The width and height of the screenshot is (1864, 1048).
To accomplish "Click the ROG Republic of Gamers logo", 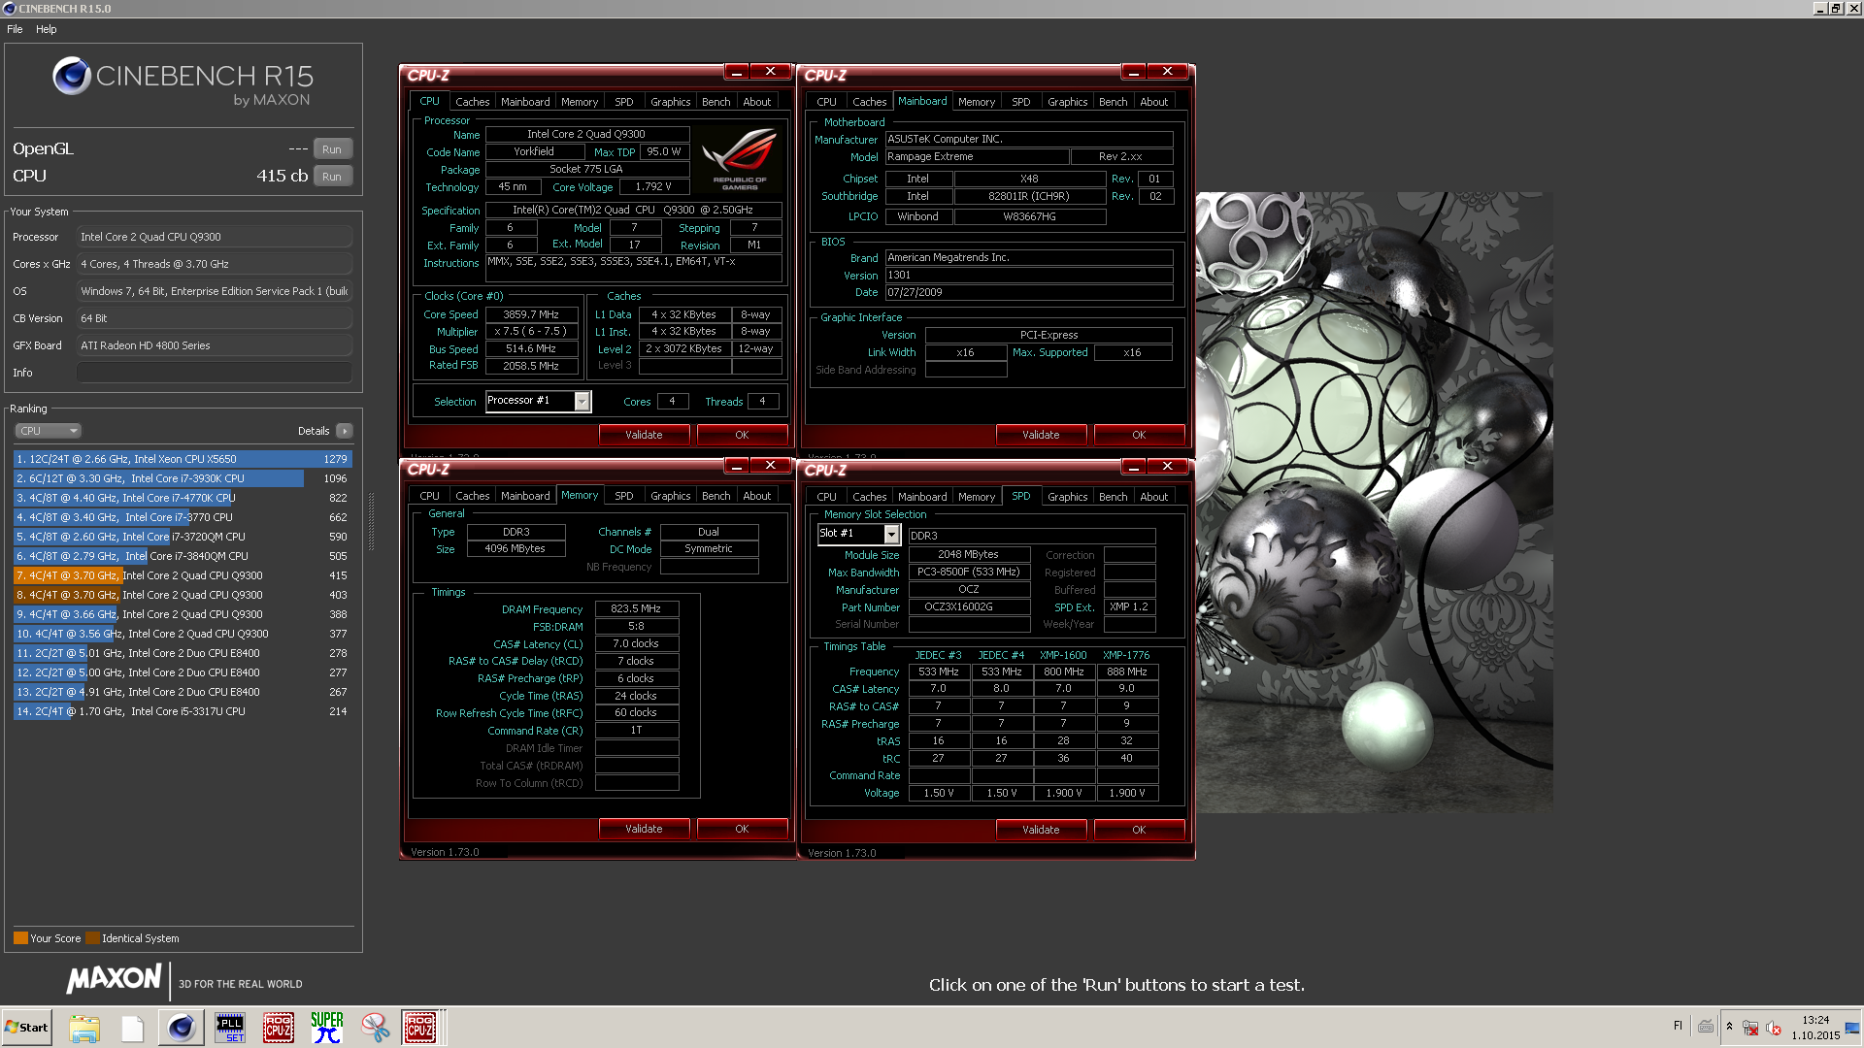I will pyautogui.click(x=740, y=160).
